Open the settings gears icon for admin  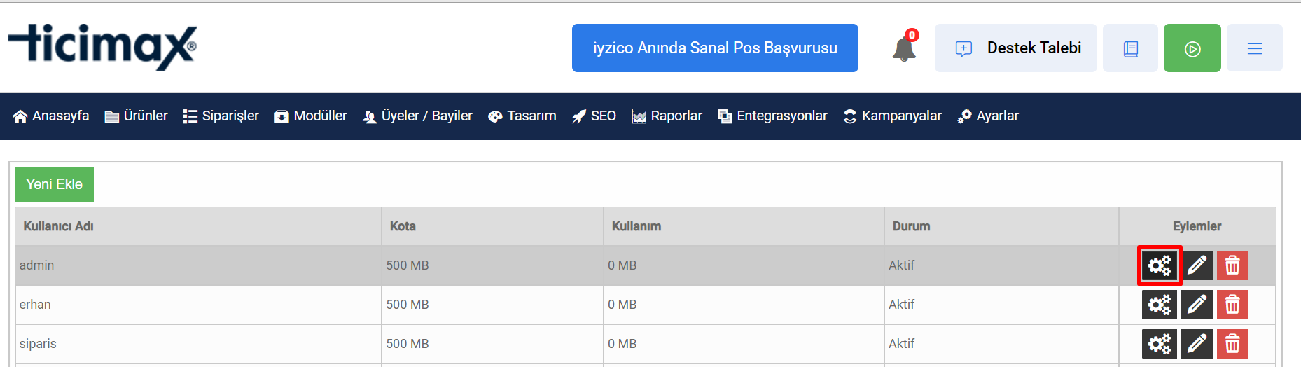[x=1160, y=265]
